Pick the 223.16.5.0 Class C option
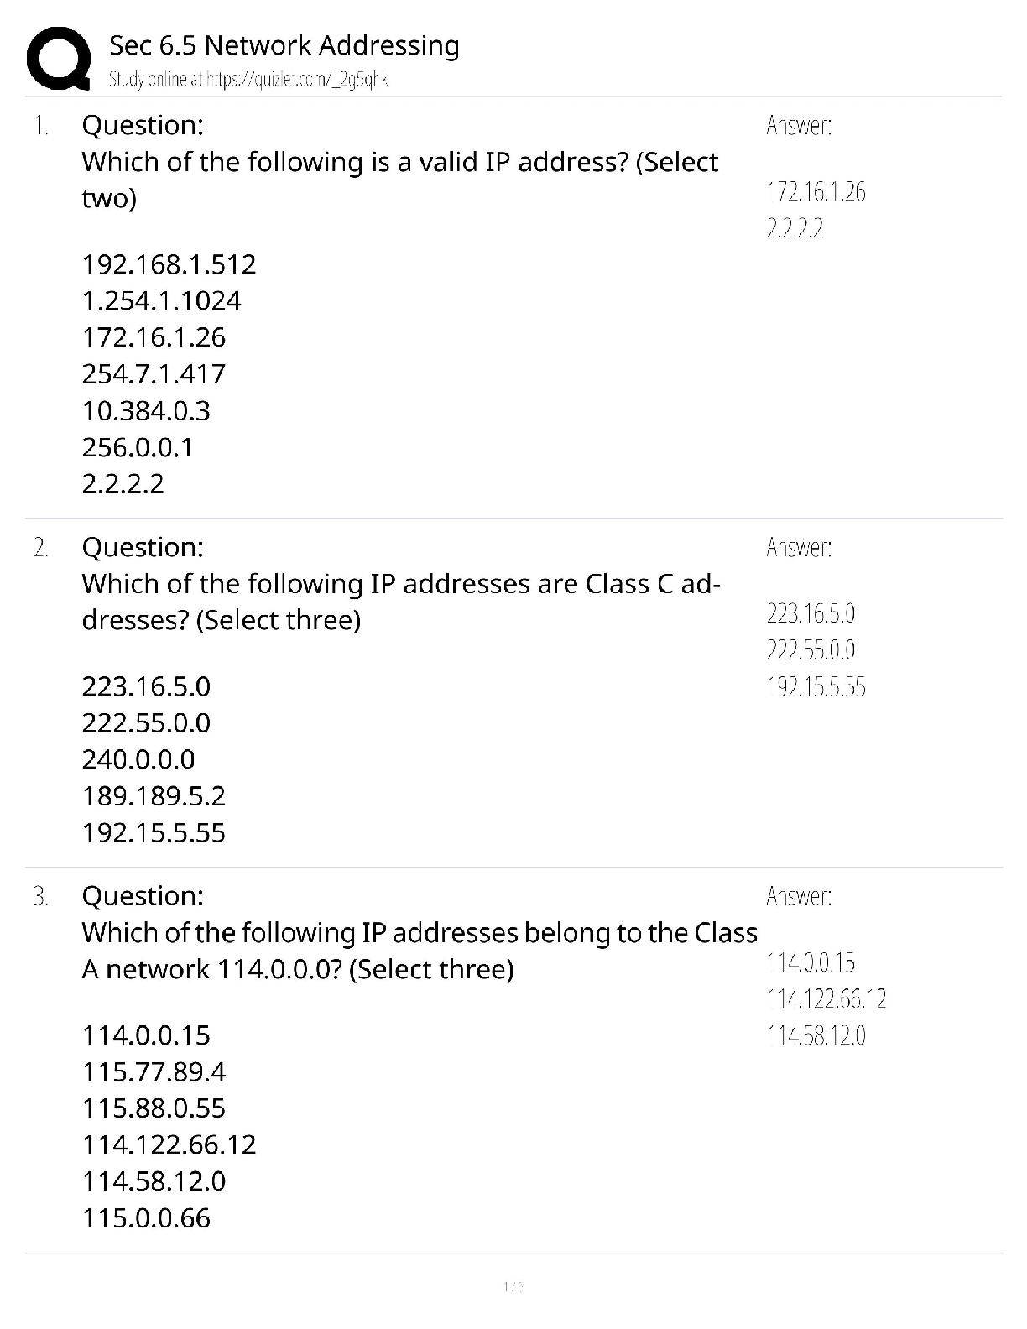Screen dimensions: 1027x1329 146,686
